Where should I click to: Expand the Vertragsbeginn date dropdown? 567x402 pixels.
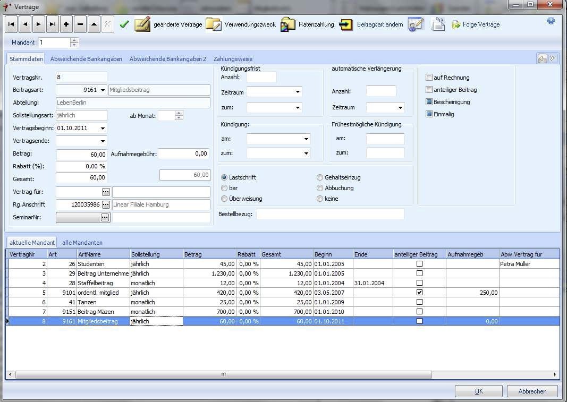click(x=103, y=128)
